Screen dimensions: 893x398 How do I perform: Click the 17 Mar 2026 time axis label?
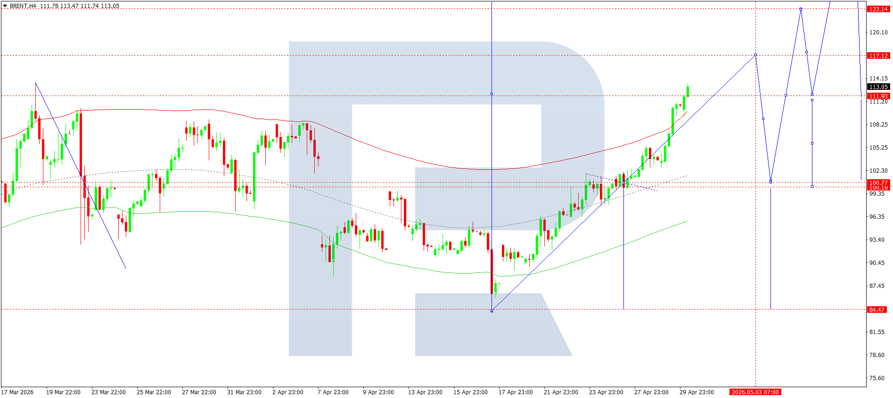click(x=17, y=392)
